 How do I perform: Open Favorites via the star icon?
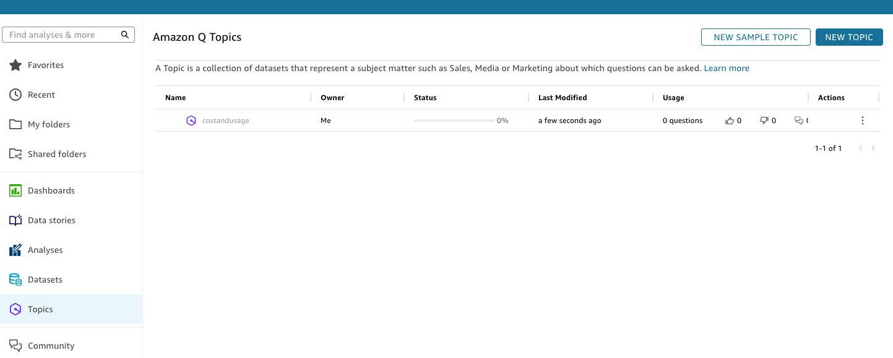pos(15,65)
